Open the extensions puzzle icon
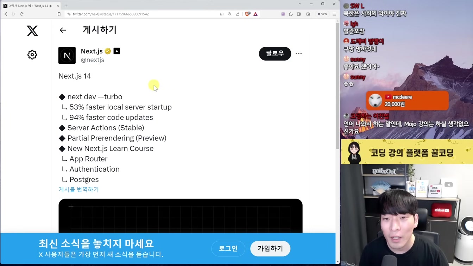 [x=291, y=14]
